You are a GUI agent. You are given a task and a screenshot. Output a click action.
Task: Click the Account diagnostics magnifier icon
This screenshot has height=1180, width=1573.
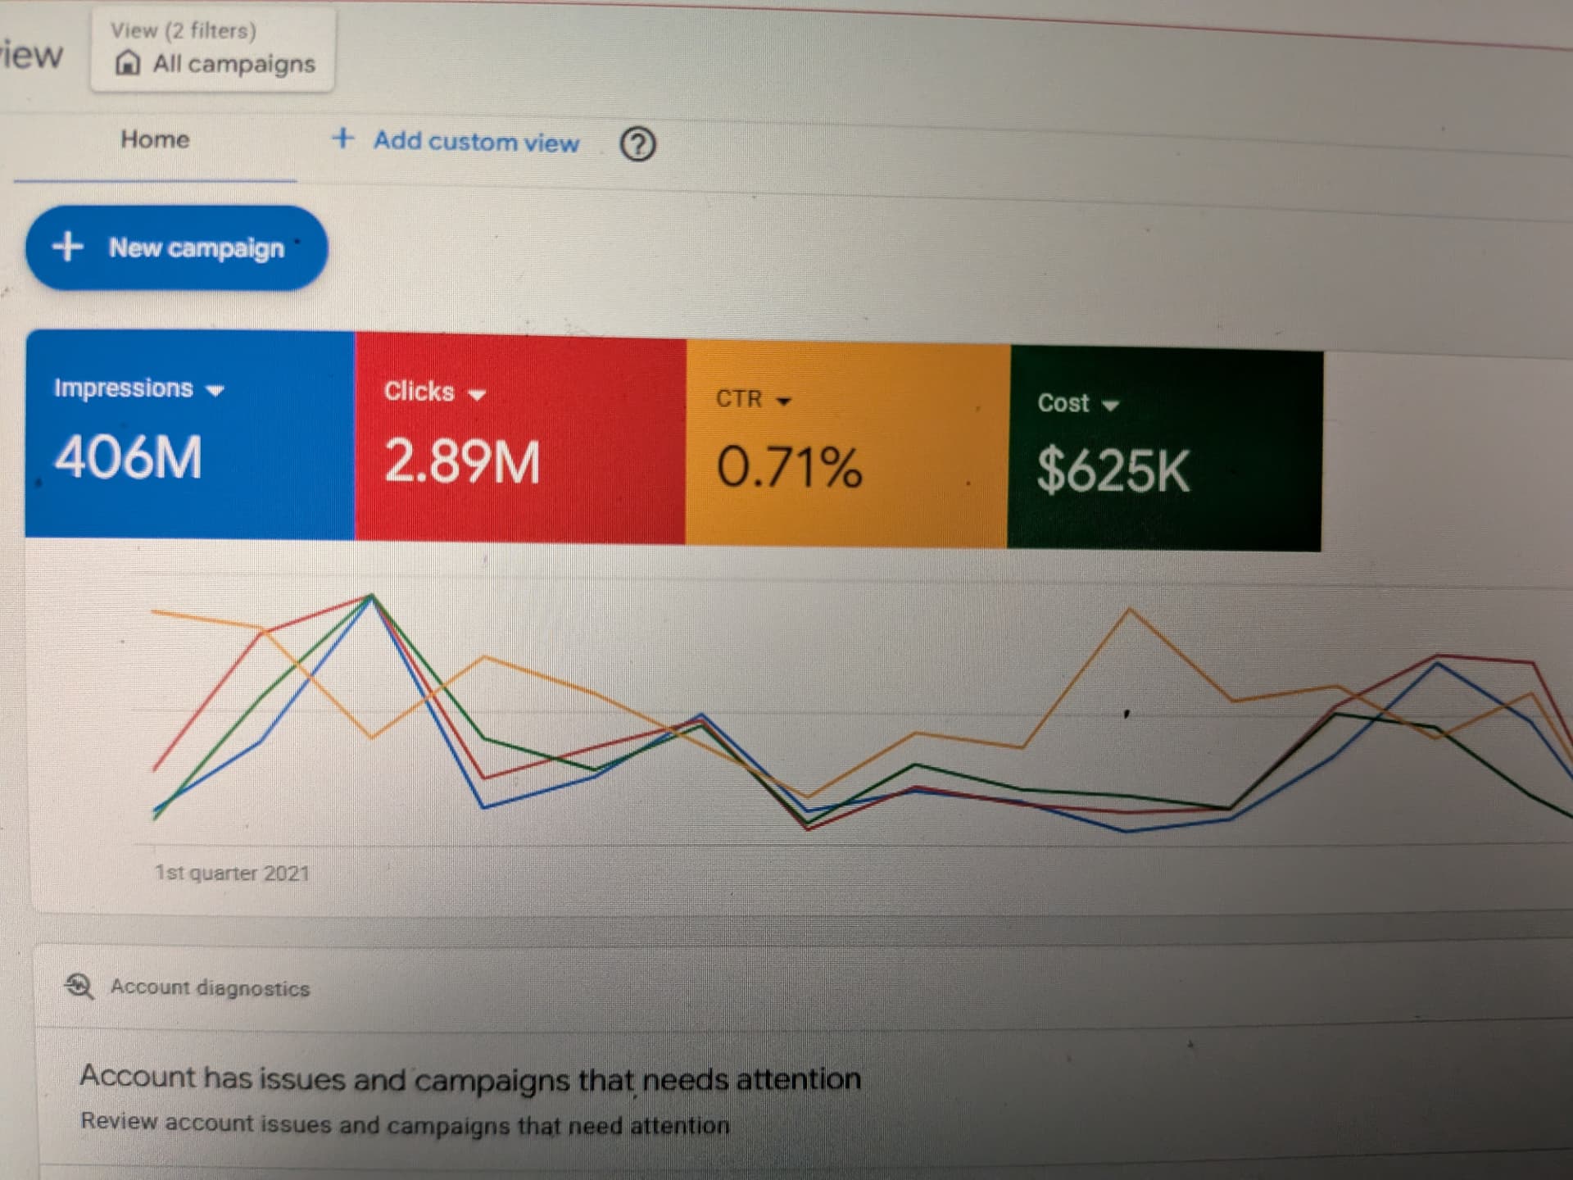(x=79, y=986)
